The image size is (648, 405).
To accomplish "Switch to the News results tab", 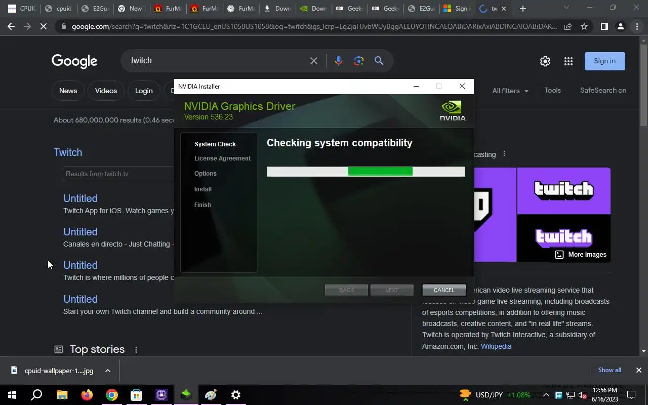I will tap(68, 91).
